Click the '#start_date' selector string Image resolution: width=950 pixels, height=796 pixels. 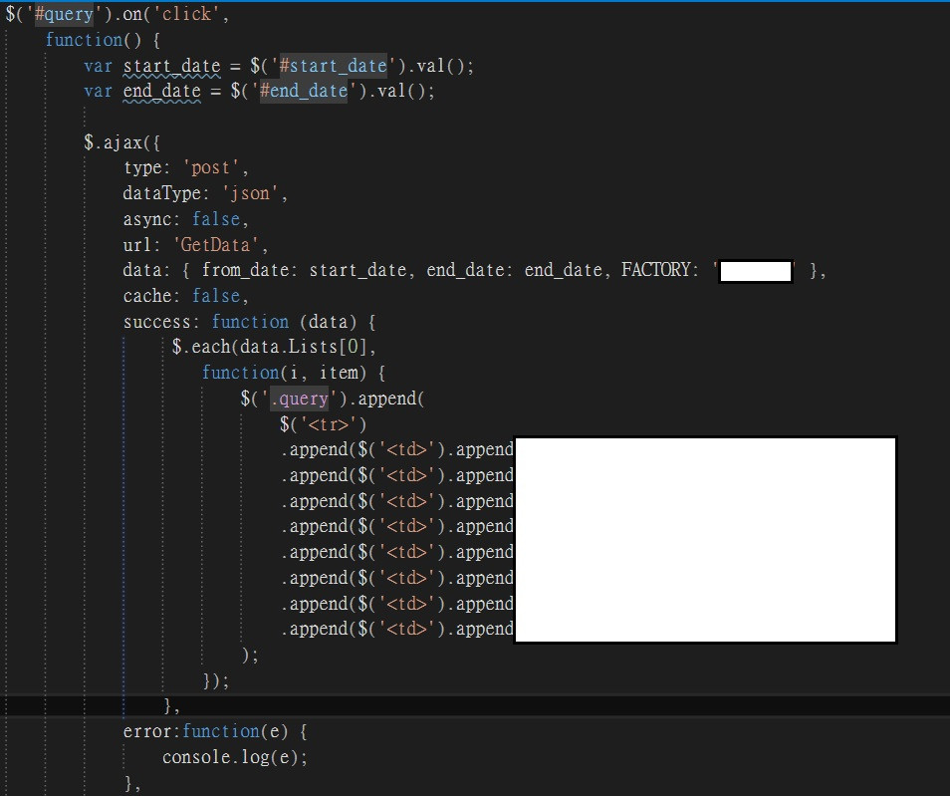click(x=334, y=66)
